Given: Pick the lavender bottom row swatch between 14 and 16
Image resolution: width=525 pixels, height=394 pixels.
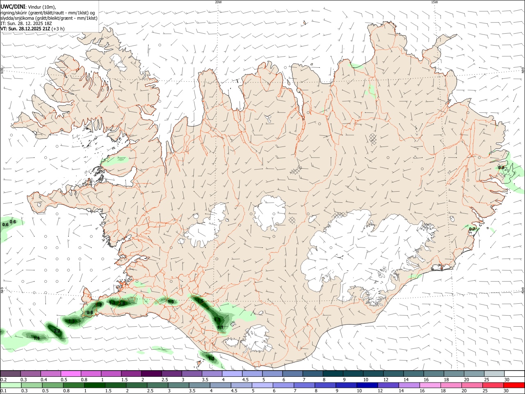Looking at the screenshot, I should [x=409, y=385].
